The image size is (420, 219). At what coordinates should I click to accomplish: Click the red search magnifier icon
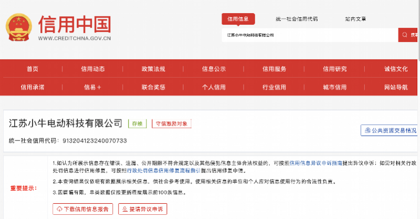(x=405, y=35)
